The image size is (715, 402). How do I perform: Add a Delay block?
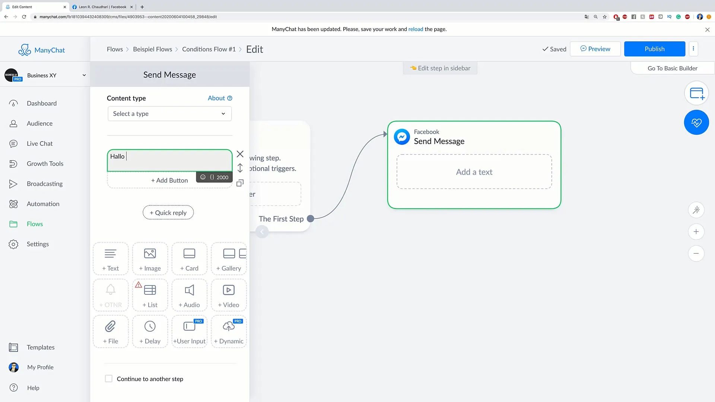[x=150, y=332]
